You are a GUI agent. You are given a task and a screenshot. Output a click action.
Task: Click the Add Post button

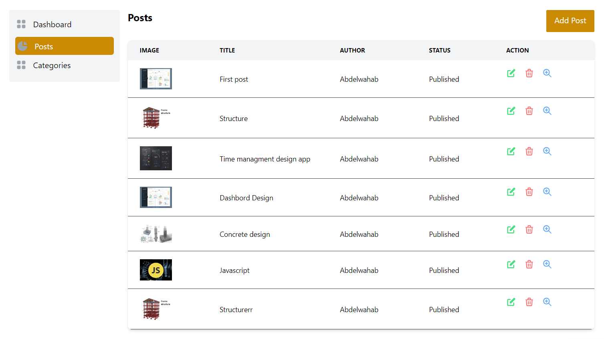coord(570,21)
